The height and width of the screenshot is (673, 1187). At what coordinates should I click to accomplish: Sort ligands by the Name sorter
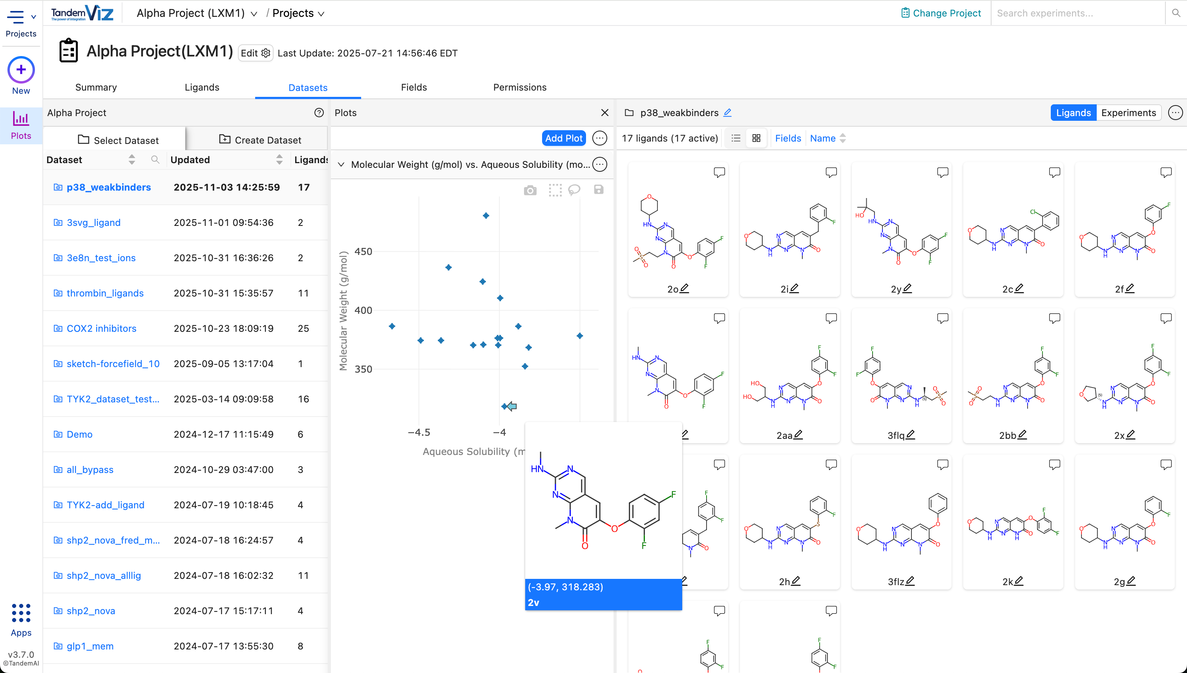827,138
